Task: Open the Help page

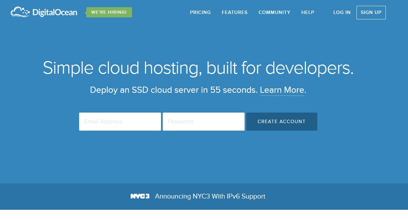Action: pos(308,13)
